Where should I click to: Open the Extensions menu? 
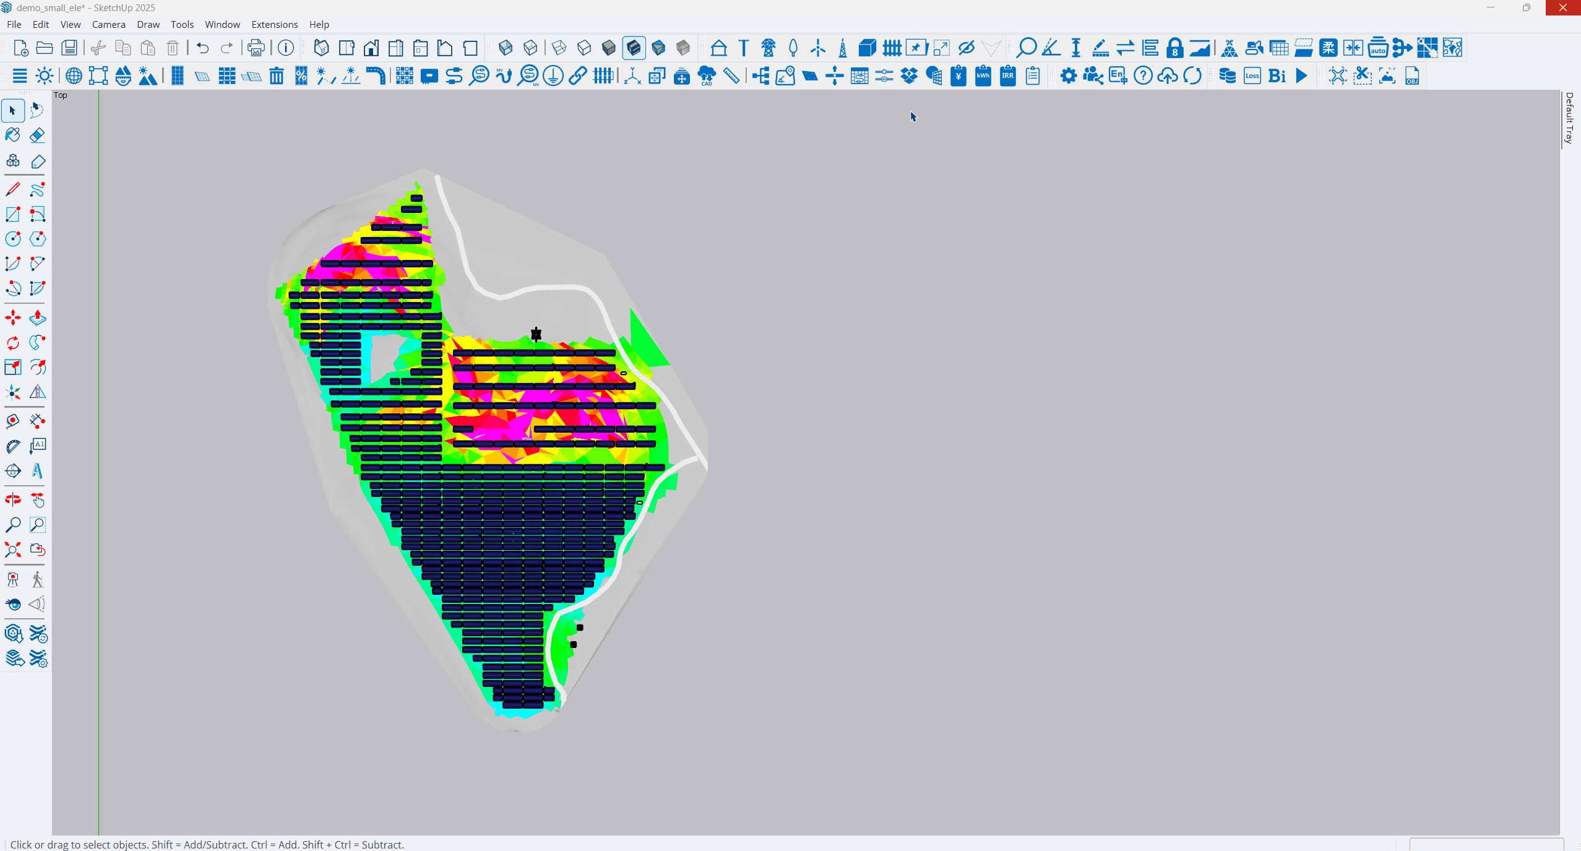[x=275, y=24]
